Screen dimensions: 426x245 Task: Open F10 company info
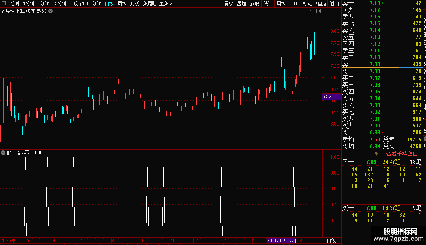pos(294,3)
